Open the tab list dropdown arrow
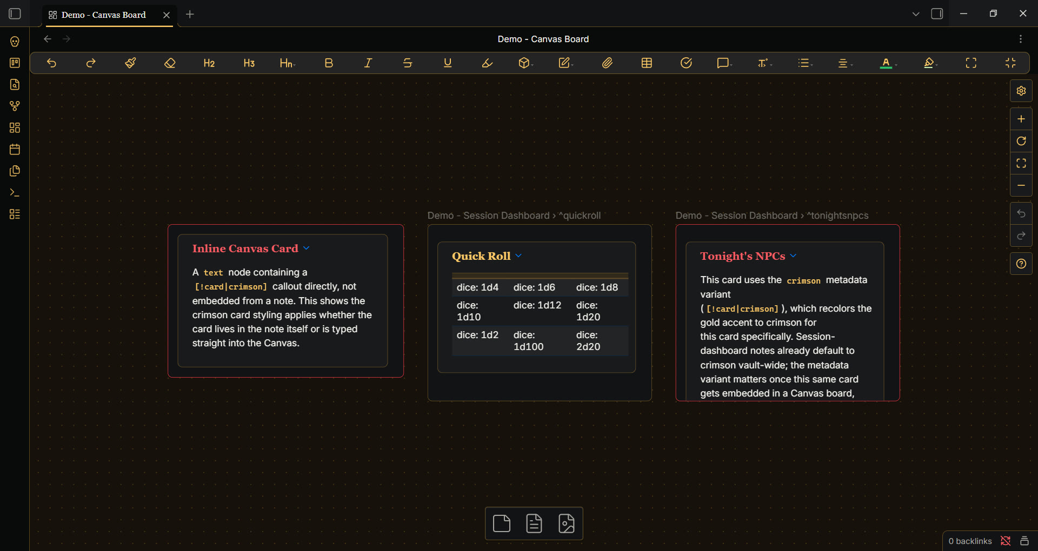 [x=916, y=14]
